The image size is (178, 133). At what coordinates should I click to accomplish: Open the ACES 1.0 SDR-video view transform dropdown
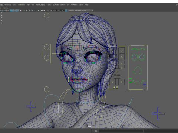[80, 10]
